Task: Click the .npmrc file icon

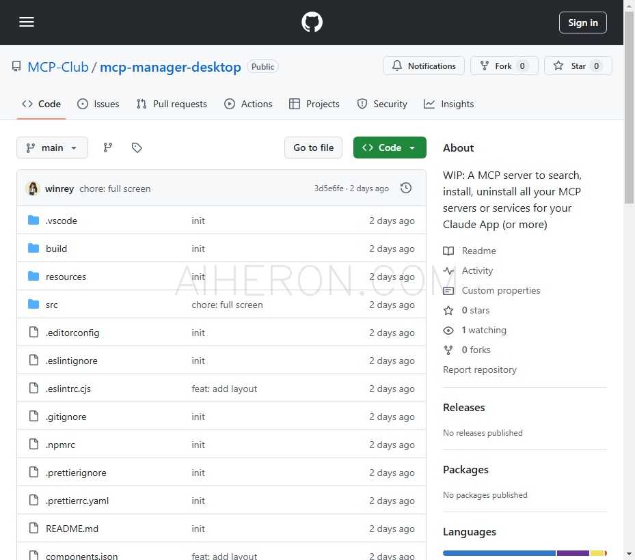Action: [34, 445]
